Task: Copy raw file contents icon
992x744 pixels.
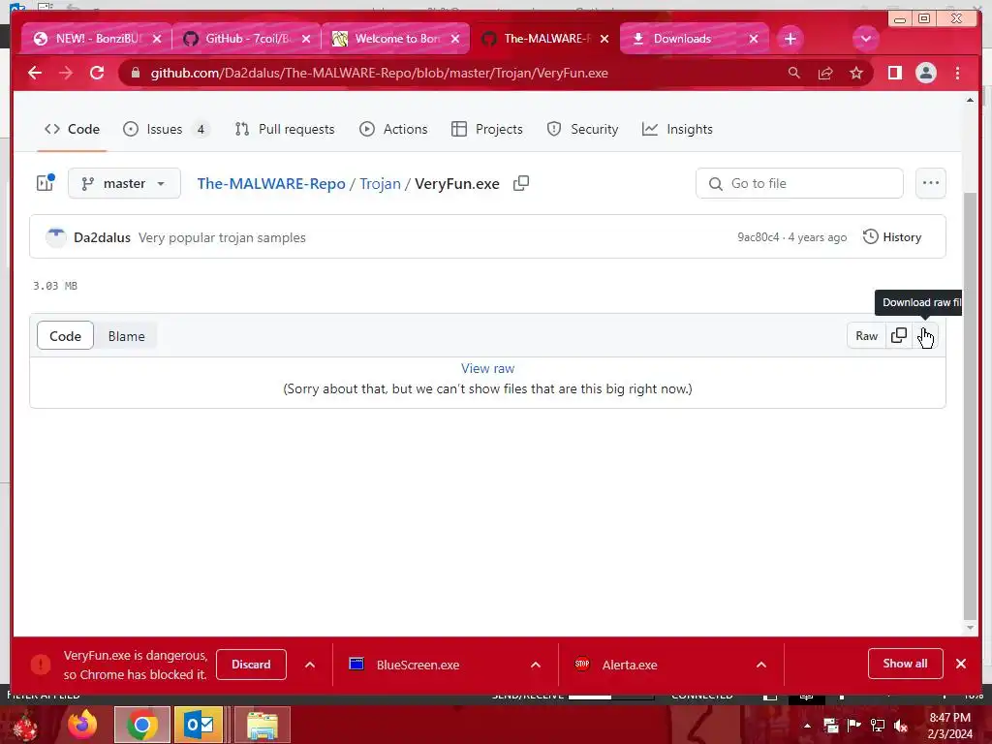Action: [898, 336]
